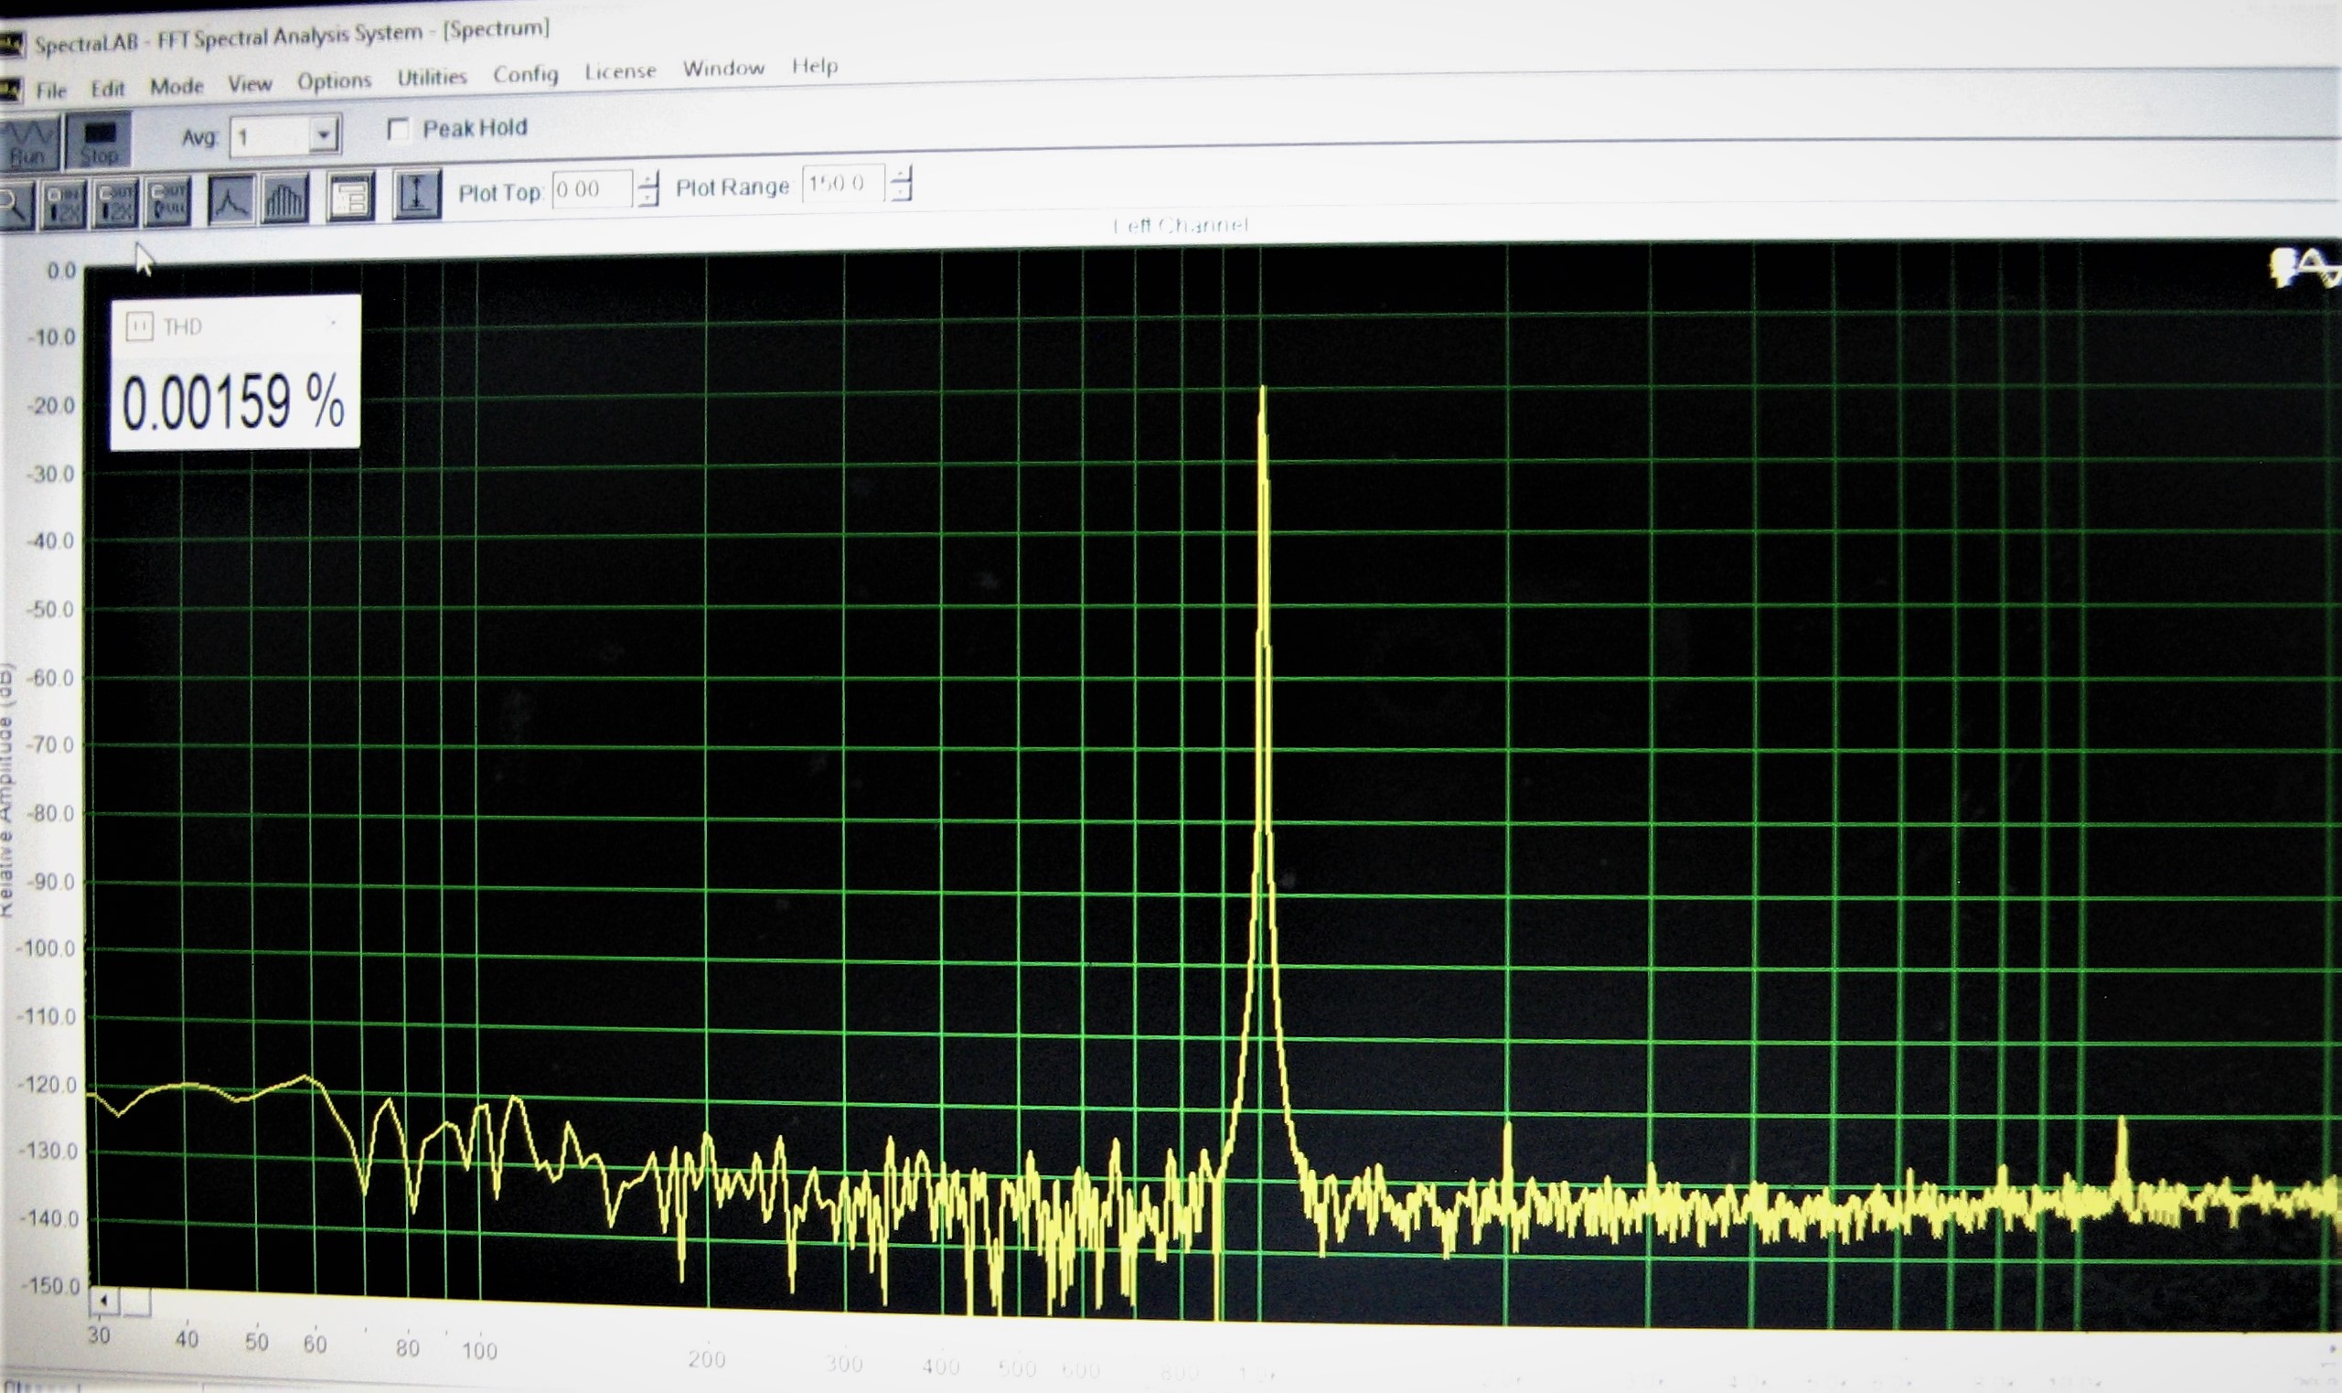Enable the Peak Hold checkbox

coord(398,130)
